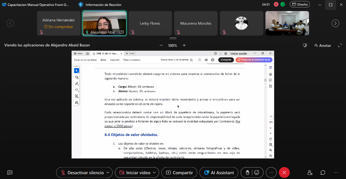Image resolution: width=346 pixels, height=179 pixels.
Task: Zoom out shared content with minus button
Action: (x=161, y=45)
